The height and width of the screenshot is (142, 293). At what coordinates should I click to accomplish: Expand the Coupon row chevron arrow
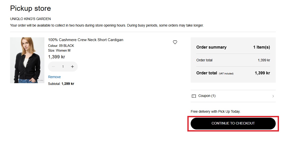coord(273,96)
